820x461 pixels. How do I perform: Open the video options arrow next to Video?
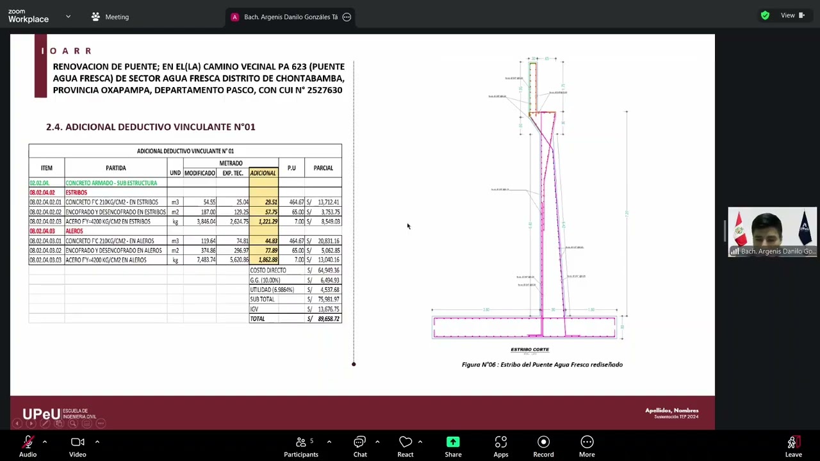pos(97,442)
